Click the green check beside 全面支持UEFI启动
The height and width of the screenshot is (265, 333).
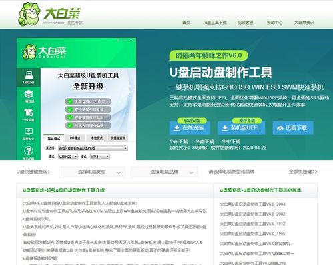[70, 101]
